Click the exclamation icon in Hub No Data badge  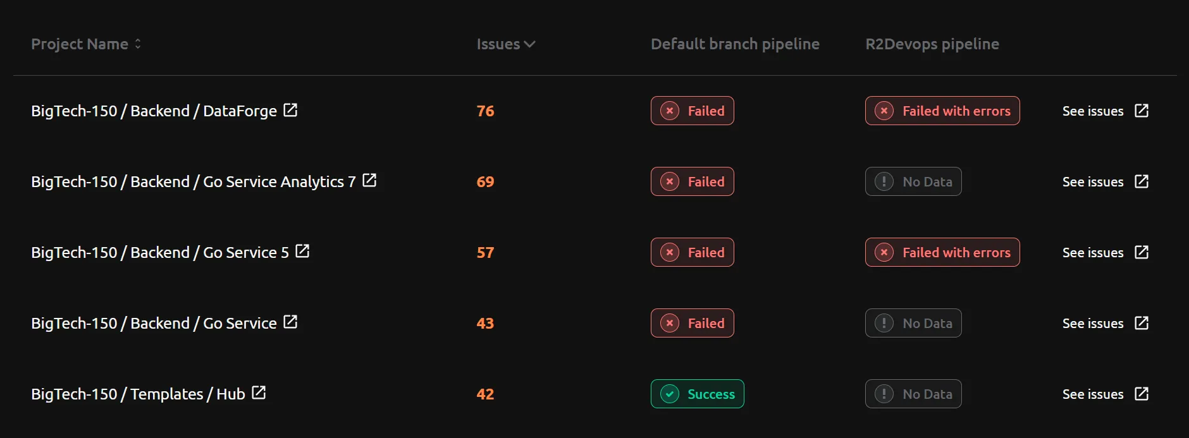tap(884, 393)
